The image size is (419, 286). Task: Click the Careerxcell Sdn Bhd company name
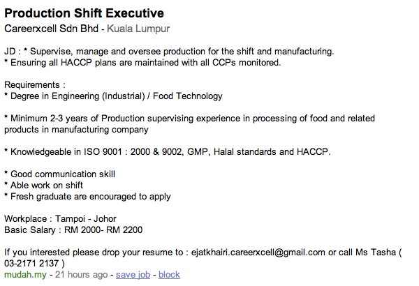coord(51,29)
